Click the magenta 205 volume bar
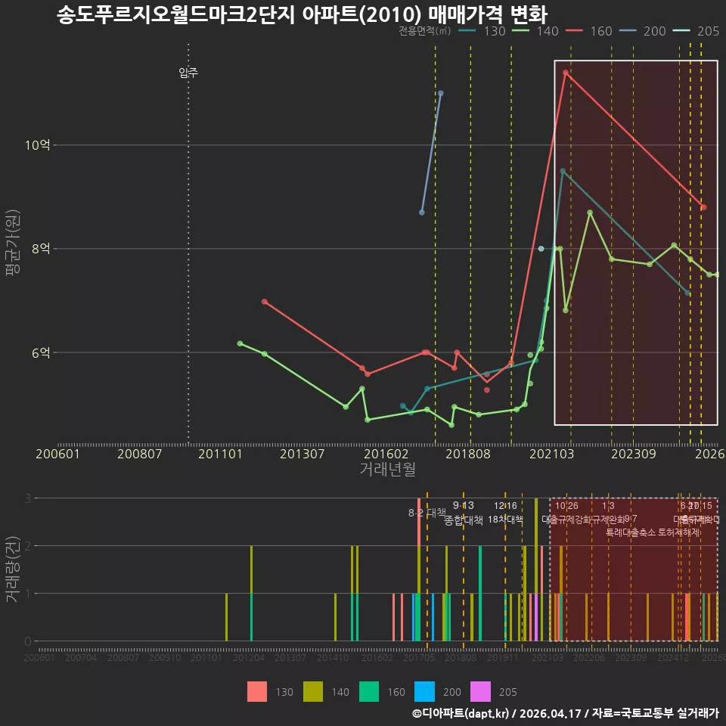 coord(536,617)
